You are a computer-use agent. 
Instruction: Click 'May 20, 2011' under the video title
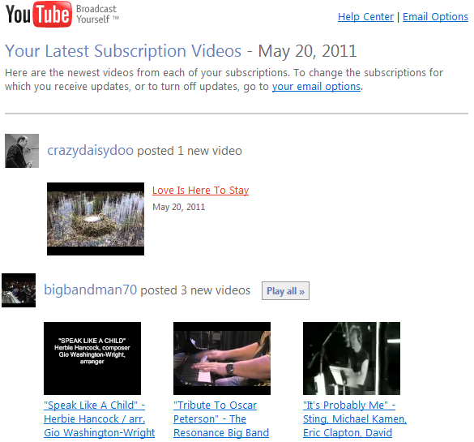[x=178, y=207]
